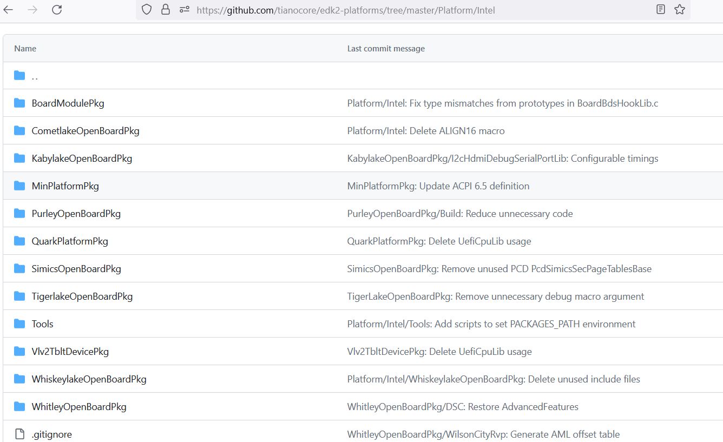Bookmark this page with the star icon
The image size is (723, 442).
point(680,10)
